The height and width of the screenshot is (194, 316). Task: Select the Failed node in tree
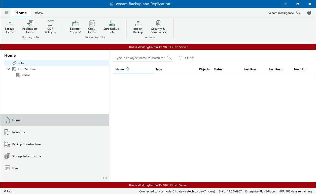(26, 75)
